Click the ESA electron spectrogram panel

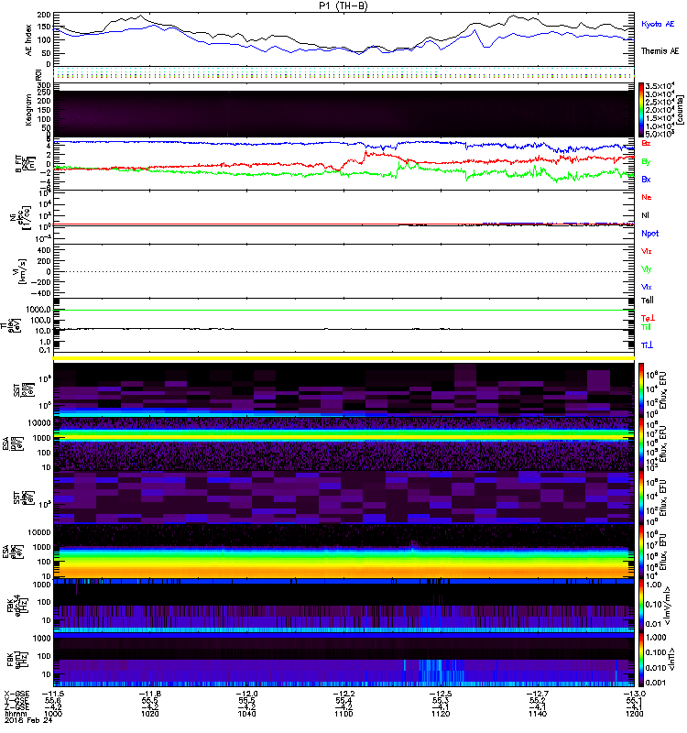(x=343, y=552)
